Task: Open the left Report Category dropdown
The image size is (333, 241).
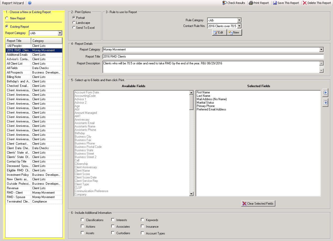Action: point(60,33)
